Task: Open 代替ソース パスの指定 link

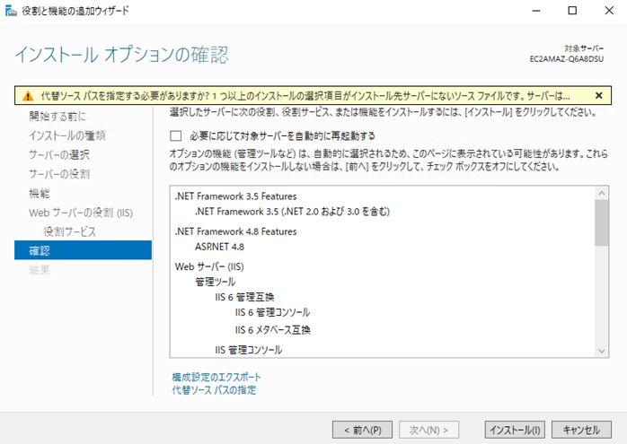Action: coord(214,390)
